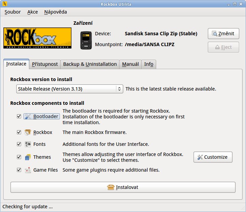Click the Změnit device button

(x=223, y=34)
